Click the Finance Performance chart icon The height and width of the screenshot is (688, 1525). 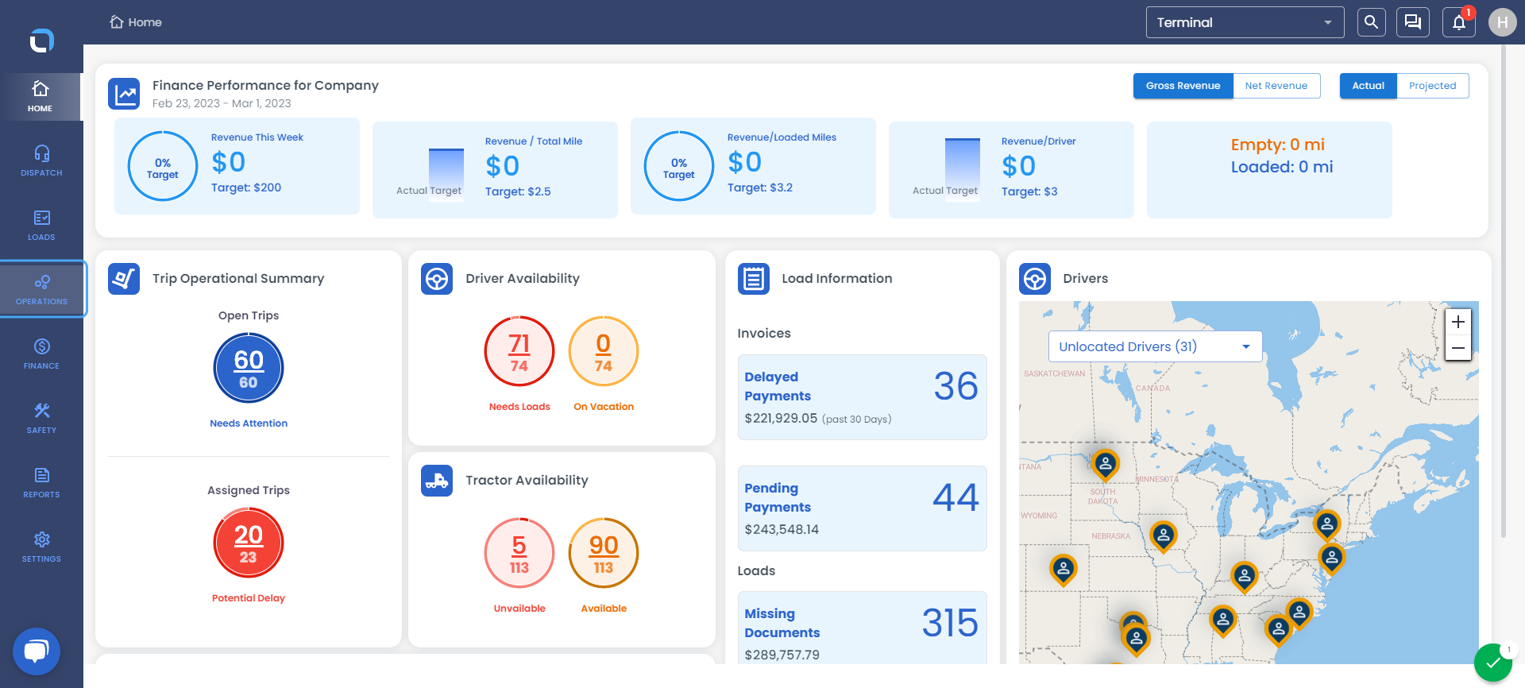click(124, 94)
